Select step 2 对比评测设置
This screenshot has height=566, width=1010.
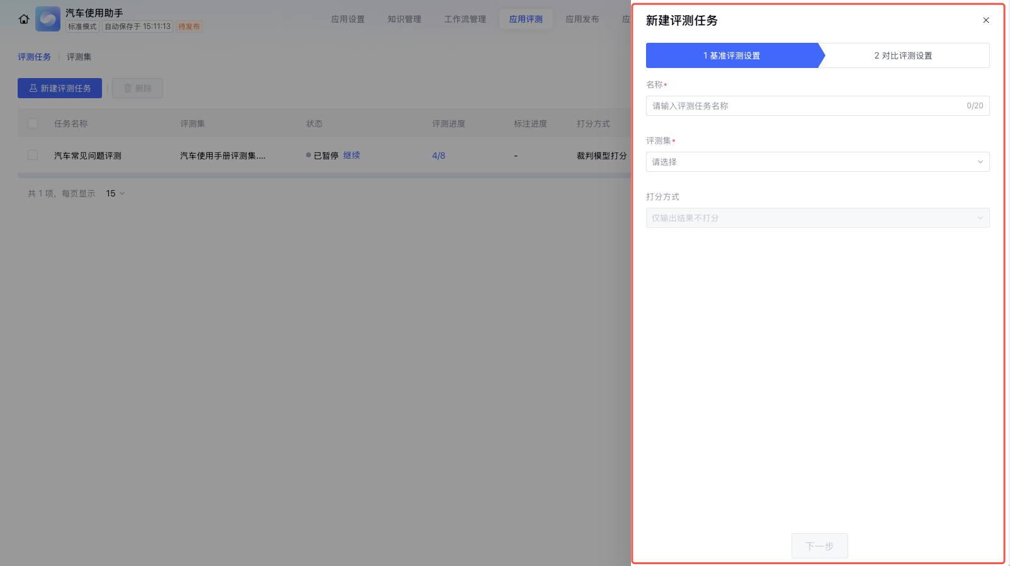(x=903, y=55)
